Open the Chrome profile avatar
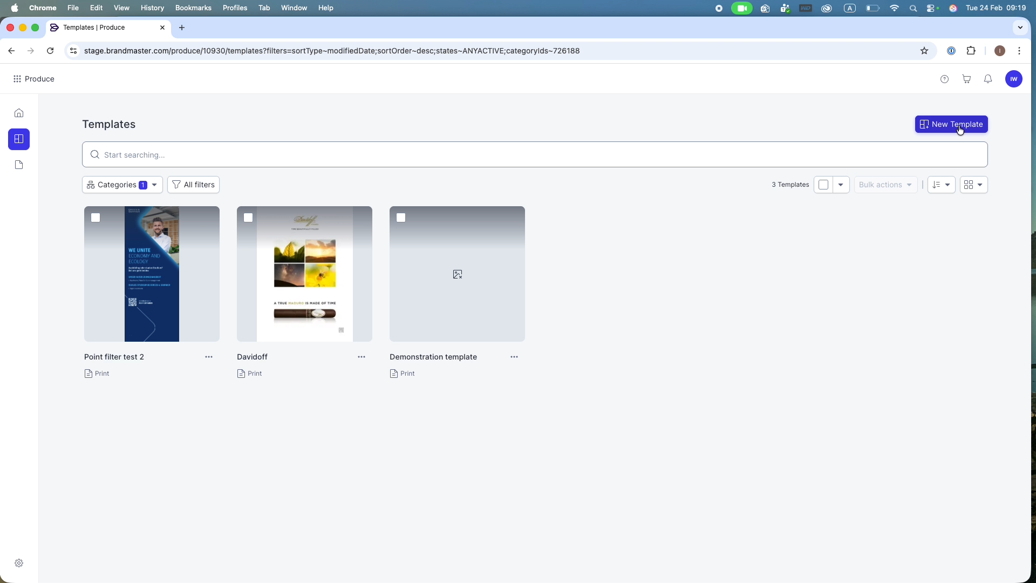1036x583 pixels. (1000, 51)
